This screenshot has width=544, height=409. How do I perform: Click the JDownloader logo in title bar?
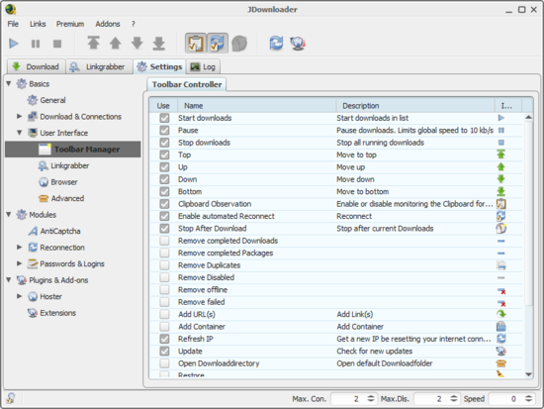11,9
